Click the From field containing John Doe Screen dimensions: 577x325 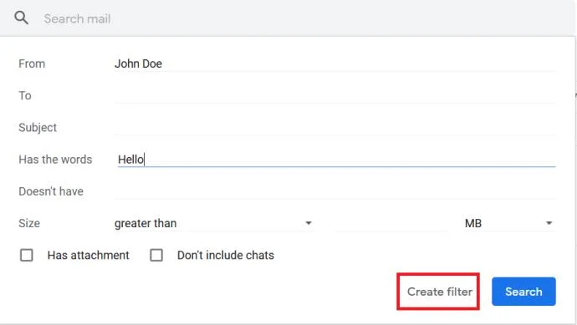(334, 63)
